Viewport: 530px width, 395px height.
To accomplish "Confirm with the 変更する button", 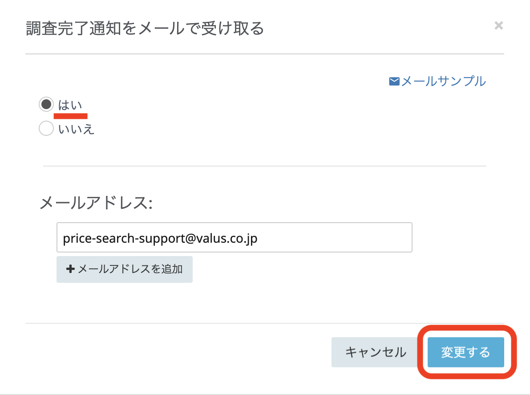I will (x=465, y=352).
